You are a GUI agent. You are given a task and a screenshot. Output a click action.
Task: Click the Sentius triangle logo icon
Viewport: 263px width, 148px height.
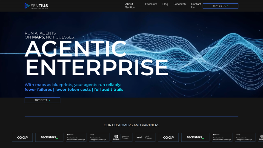27,6
